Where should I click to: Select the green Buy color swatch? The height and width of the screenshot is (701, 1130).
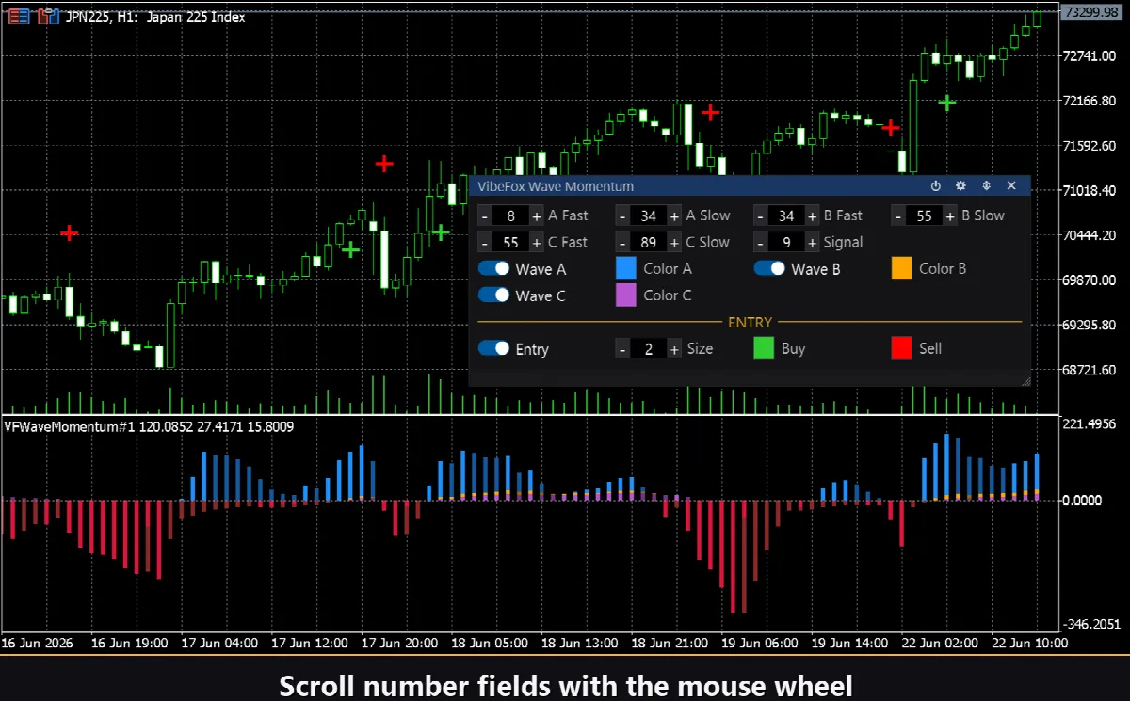point(765,349)
